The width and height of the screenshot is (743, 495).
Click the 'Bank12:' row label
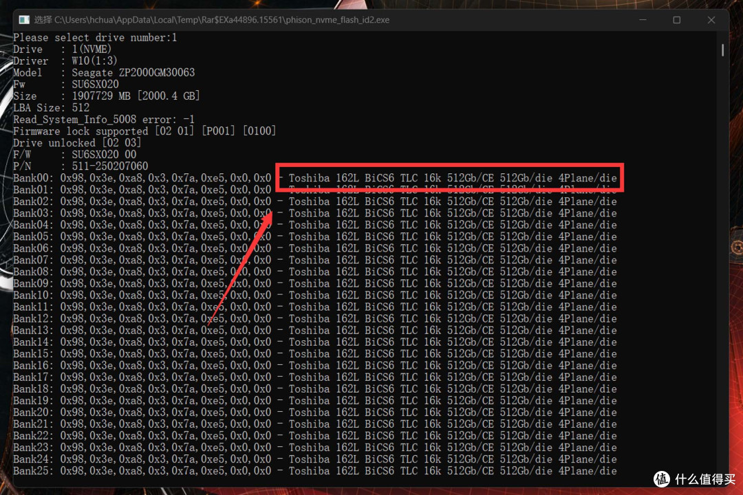(x=34, y=319)
